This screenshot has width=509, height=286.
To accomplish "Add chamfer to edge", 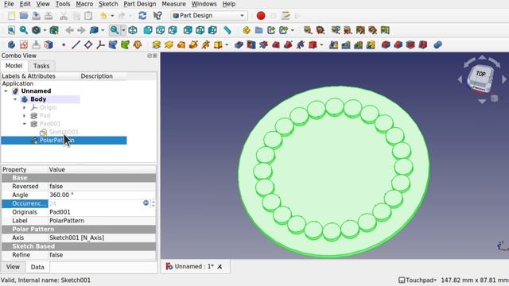I will tap(398, 44).
